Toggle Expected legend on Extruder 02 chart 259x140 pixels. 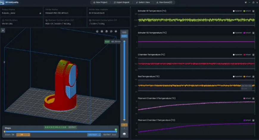pyautogui.click(x=237, y=33)
